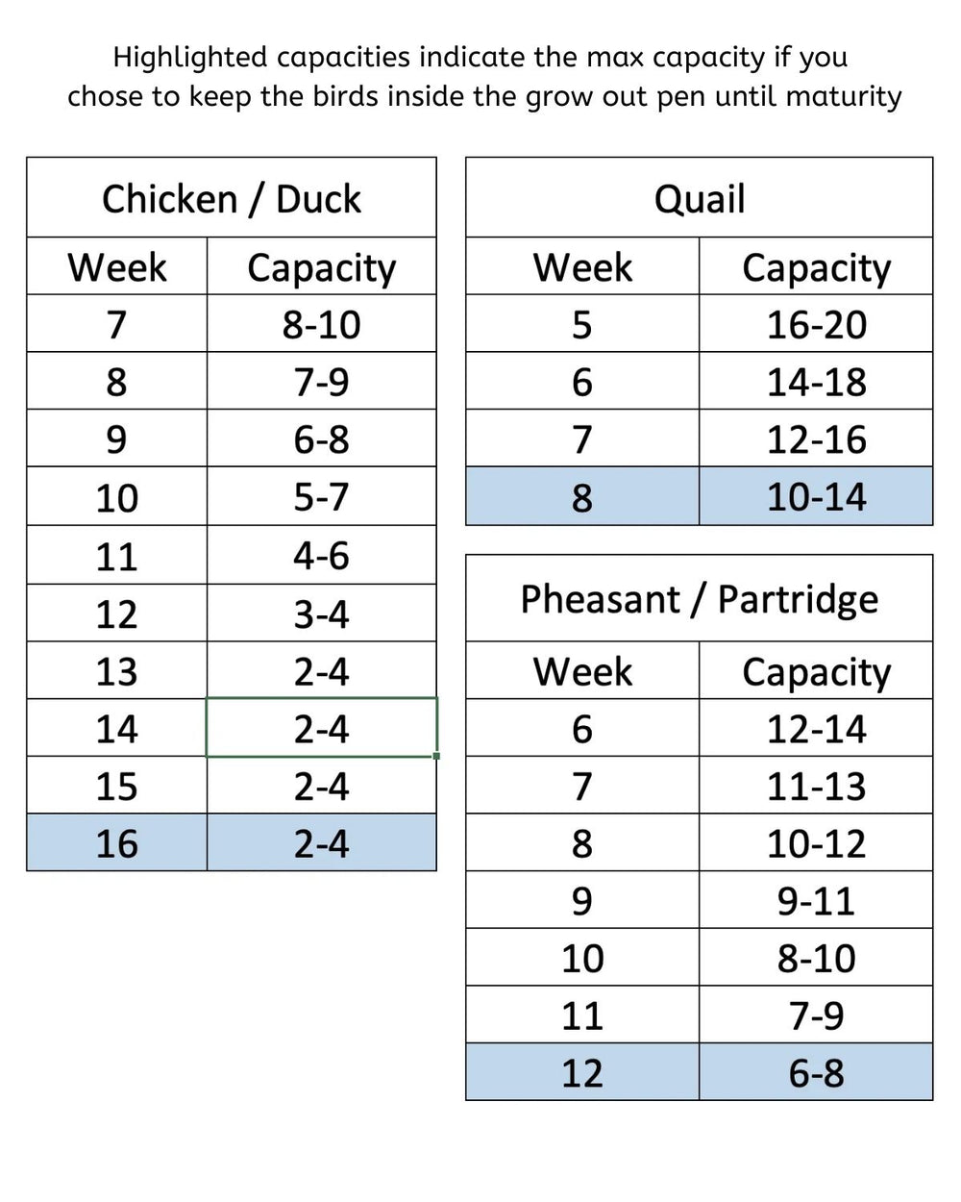961x1202 pixels.
Task: Click the highlighted 10-14 quail capacity cell
Action: point(816,497)
